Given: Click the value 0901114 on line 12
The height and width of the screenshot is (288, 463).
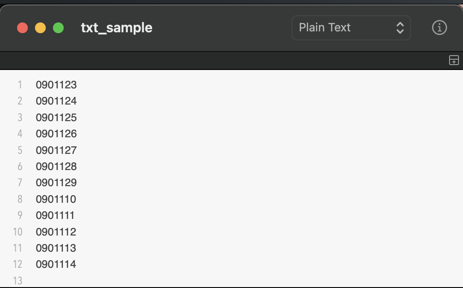Looking at the screenshot, I should (x=56, y=264).
